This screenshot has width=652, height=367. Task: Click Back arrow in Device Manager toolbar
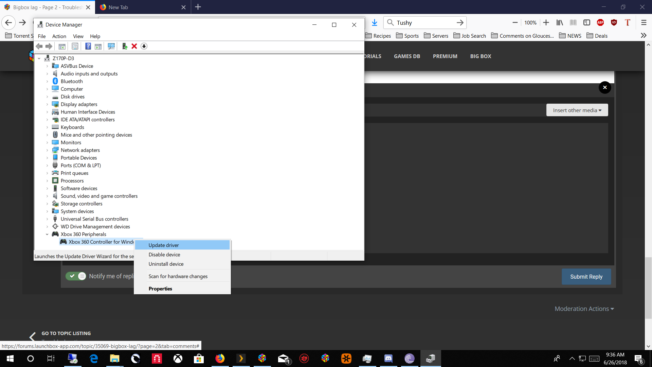(39, 46)
